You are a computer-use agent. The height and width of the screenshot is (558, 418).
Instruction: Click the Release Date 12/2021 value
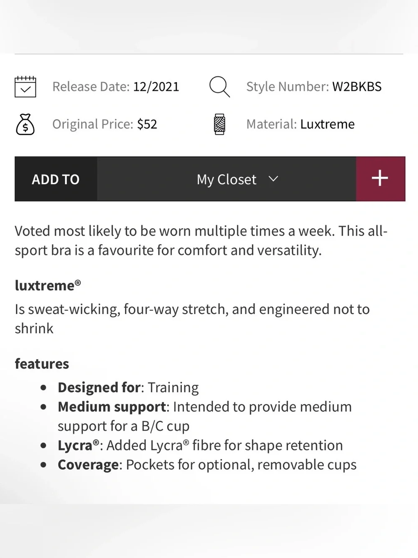pos(156,87)
